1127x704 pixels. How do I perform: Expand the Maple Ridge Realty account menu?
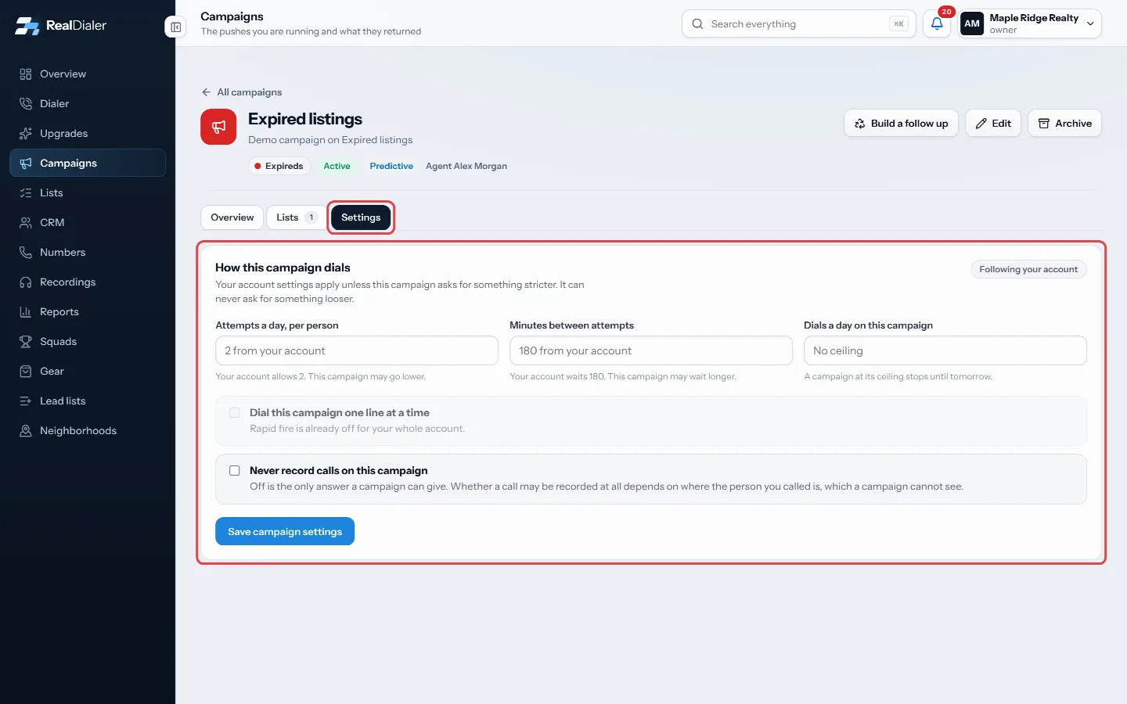click(1030, 23)
